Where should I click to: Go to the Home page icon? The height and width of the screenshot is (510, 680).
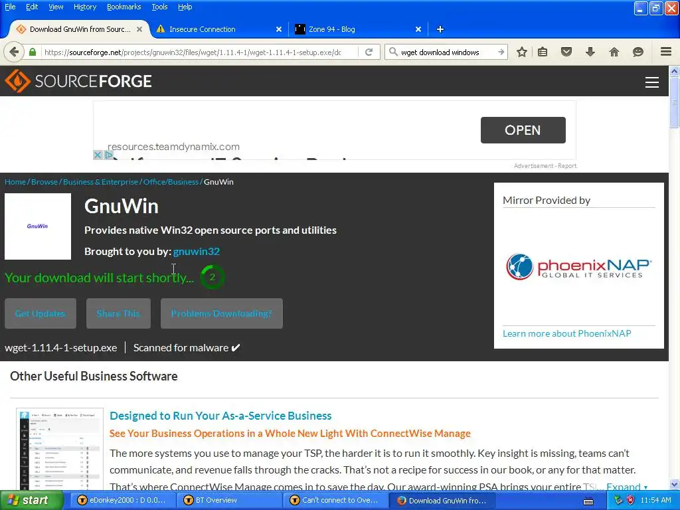[x=614, y=52]
